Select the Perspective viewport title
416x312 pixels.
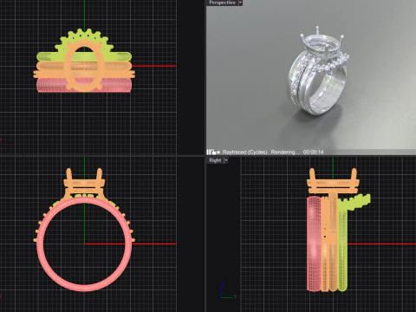(x=222, y=3)
